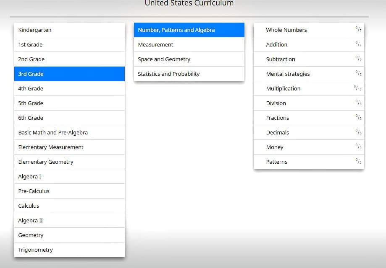Click the 0/2 progress count for Patterns

tap(358, 161)
